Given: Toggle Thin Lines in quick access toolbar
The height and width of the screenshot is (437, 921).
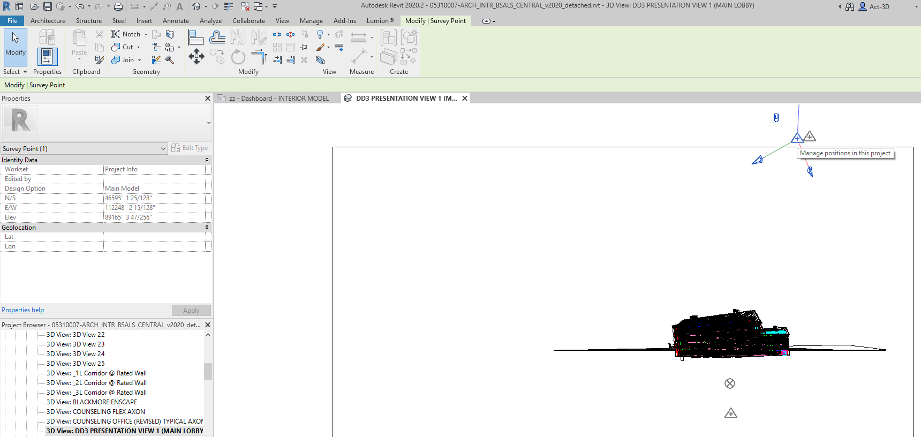Looking at the screenshot, I should tap(229, 6).
